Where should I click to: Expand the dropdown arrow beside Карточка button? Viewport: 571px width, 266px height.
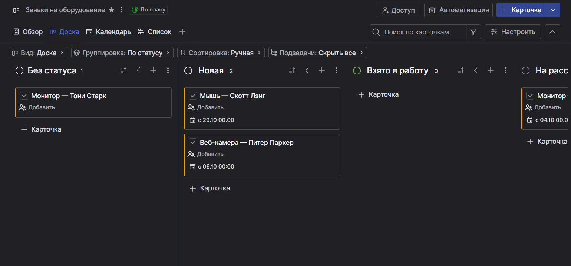(x=553, y=10)
